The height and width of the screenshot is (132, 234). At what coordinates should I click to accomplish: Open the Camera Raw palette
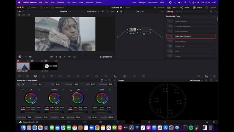(19, 76)
